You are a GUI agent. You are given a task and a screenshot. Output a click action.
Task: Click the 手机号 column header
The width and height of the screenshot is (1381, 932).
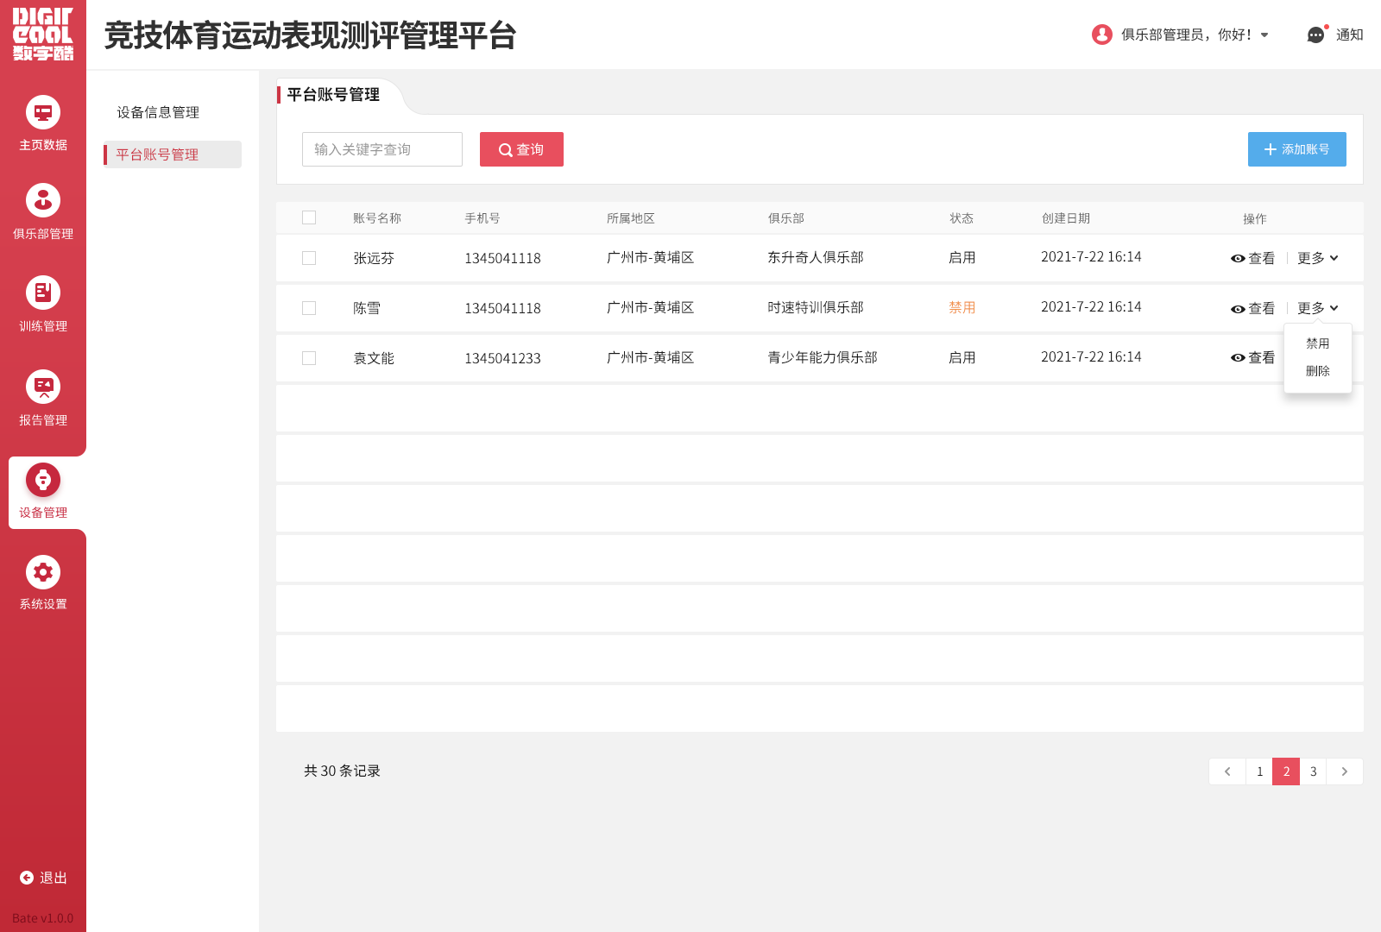[x=482, y=218]
